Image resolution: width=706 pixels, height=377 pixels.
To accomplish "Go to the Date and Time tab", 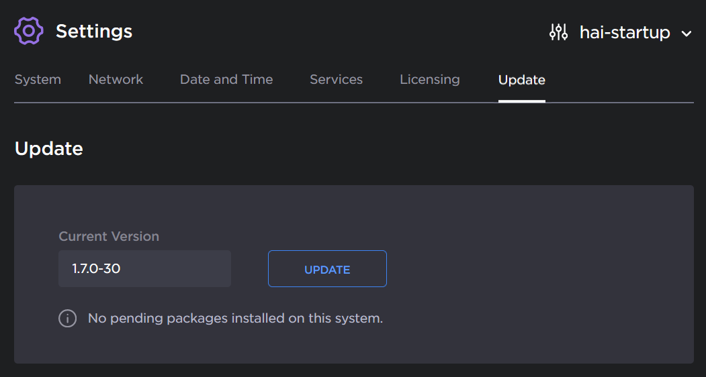I will click(226, 80).
